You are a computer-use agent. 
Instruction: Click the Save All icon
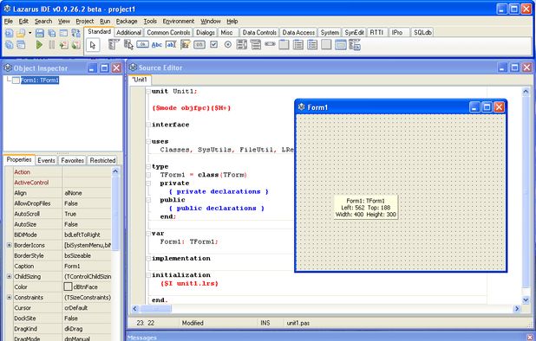pyautogui.click(x=52, y=33)
